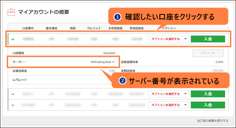Click the 余剰証拠金 label
Screen dimensions: 236x128
point(128,71)
